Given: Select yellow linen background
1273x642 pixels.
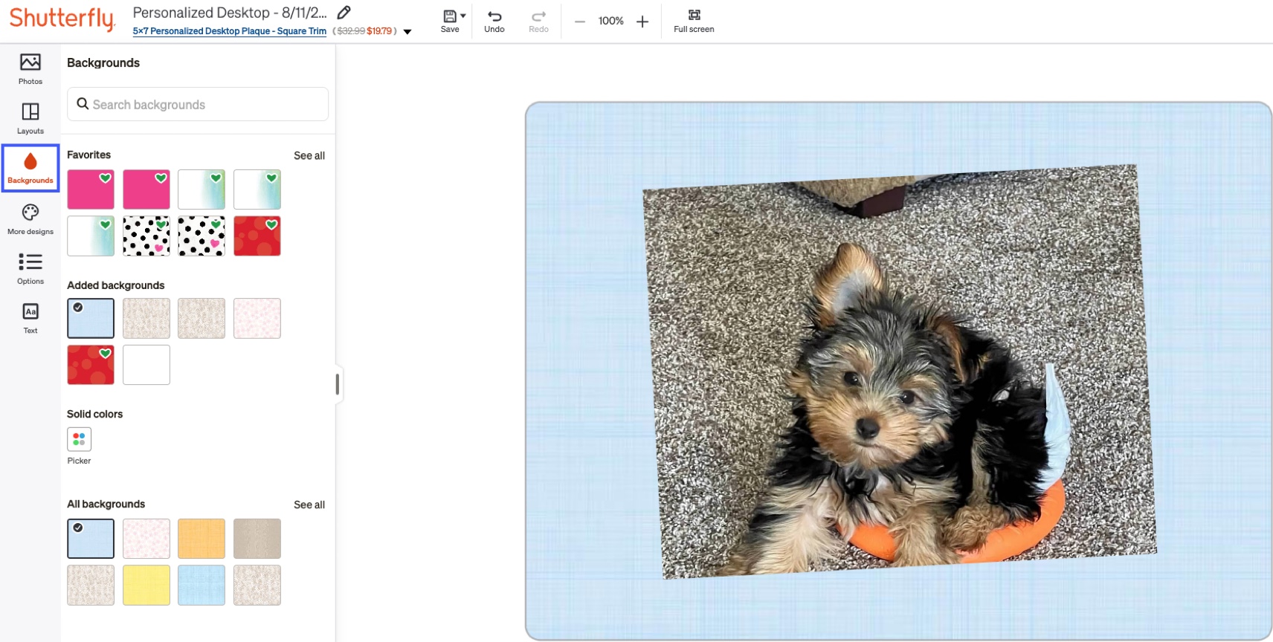Looking at the screenshot, I should [x=146, y=585].
